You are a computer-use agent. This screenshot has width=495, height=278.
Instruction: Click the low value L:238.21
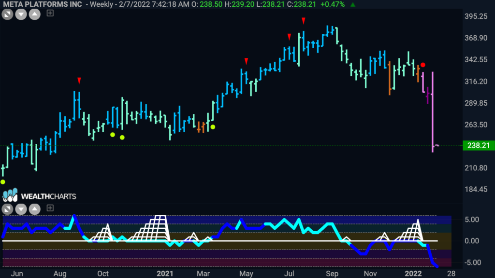270,4
